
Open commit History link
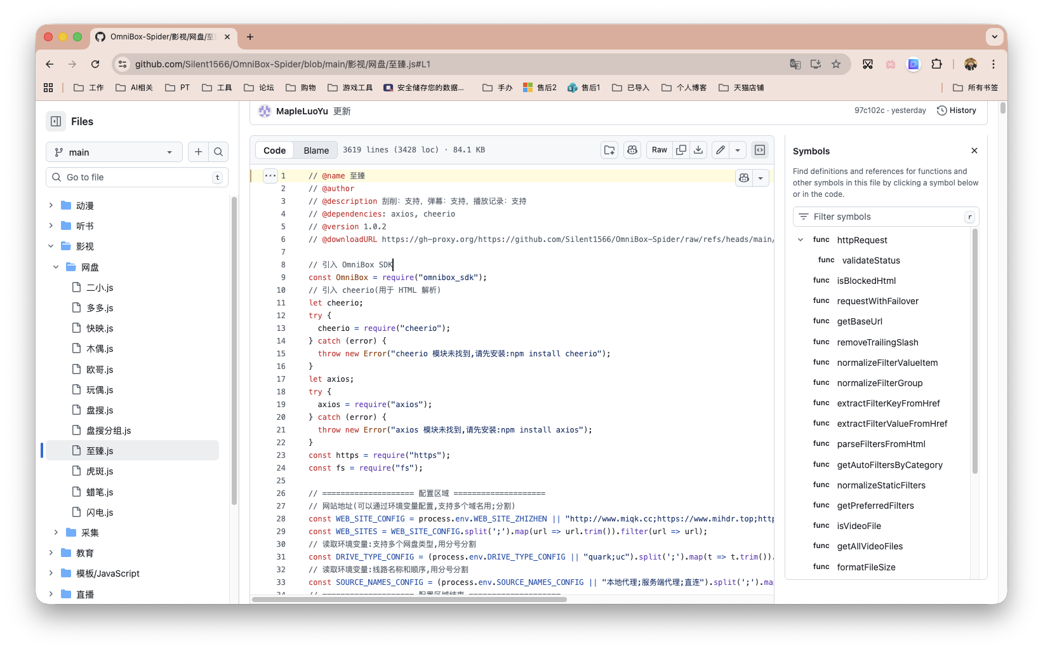(957, 111)
